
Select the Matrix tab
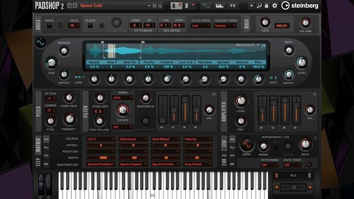[x=38, y=145]
